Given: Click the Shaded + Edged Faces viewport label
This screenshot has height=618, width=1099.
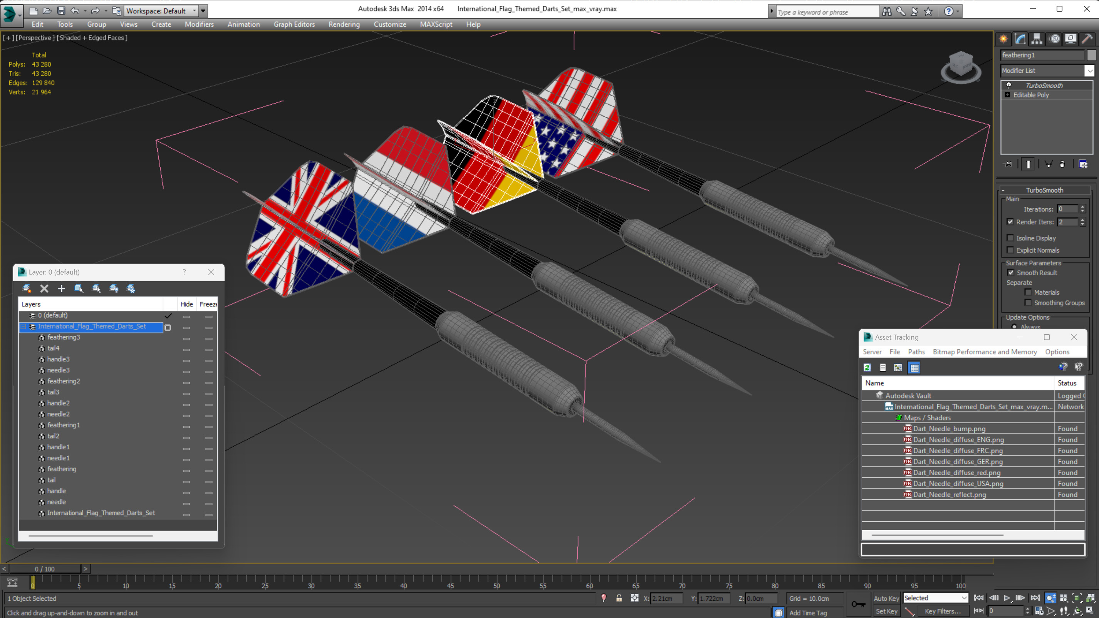Looking at the screenshot, I should (92, 37).
